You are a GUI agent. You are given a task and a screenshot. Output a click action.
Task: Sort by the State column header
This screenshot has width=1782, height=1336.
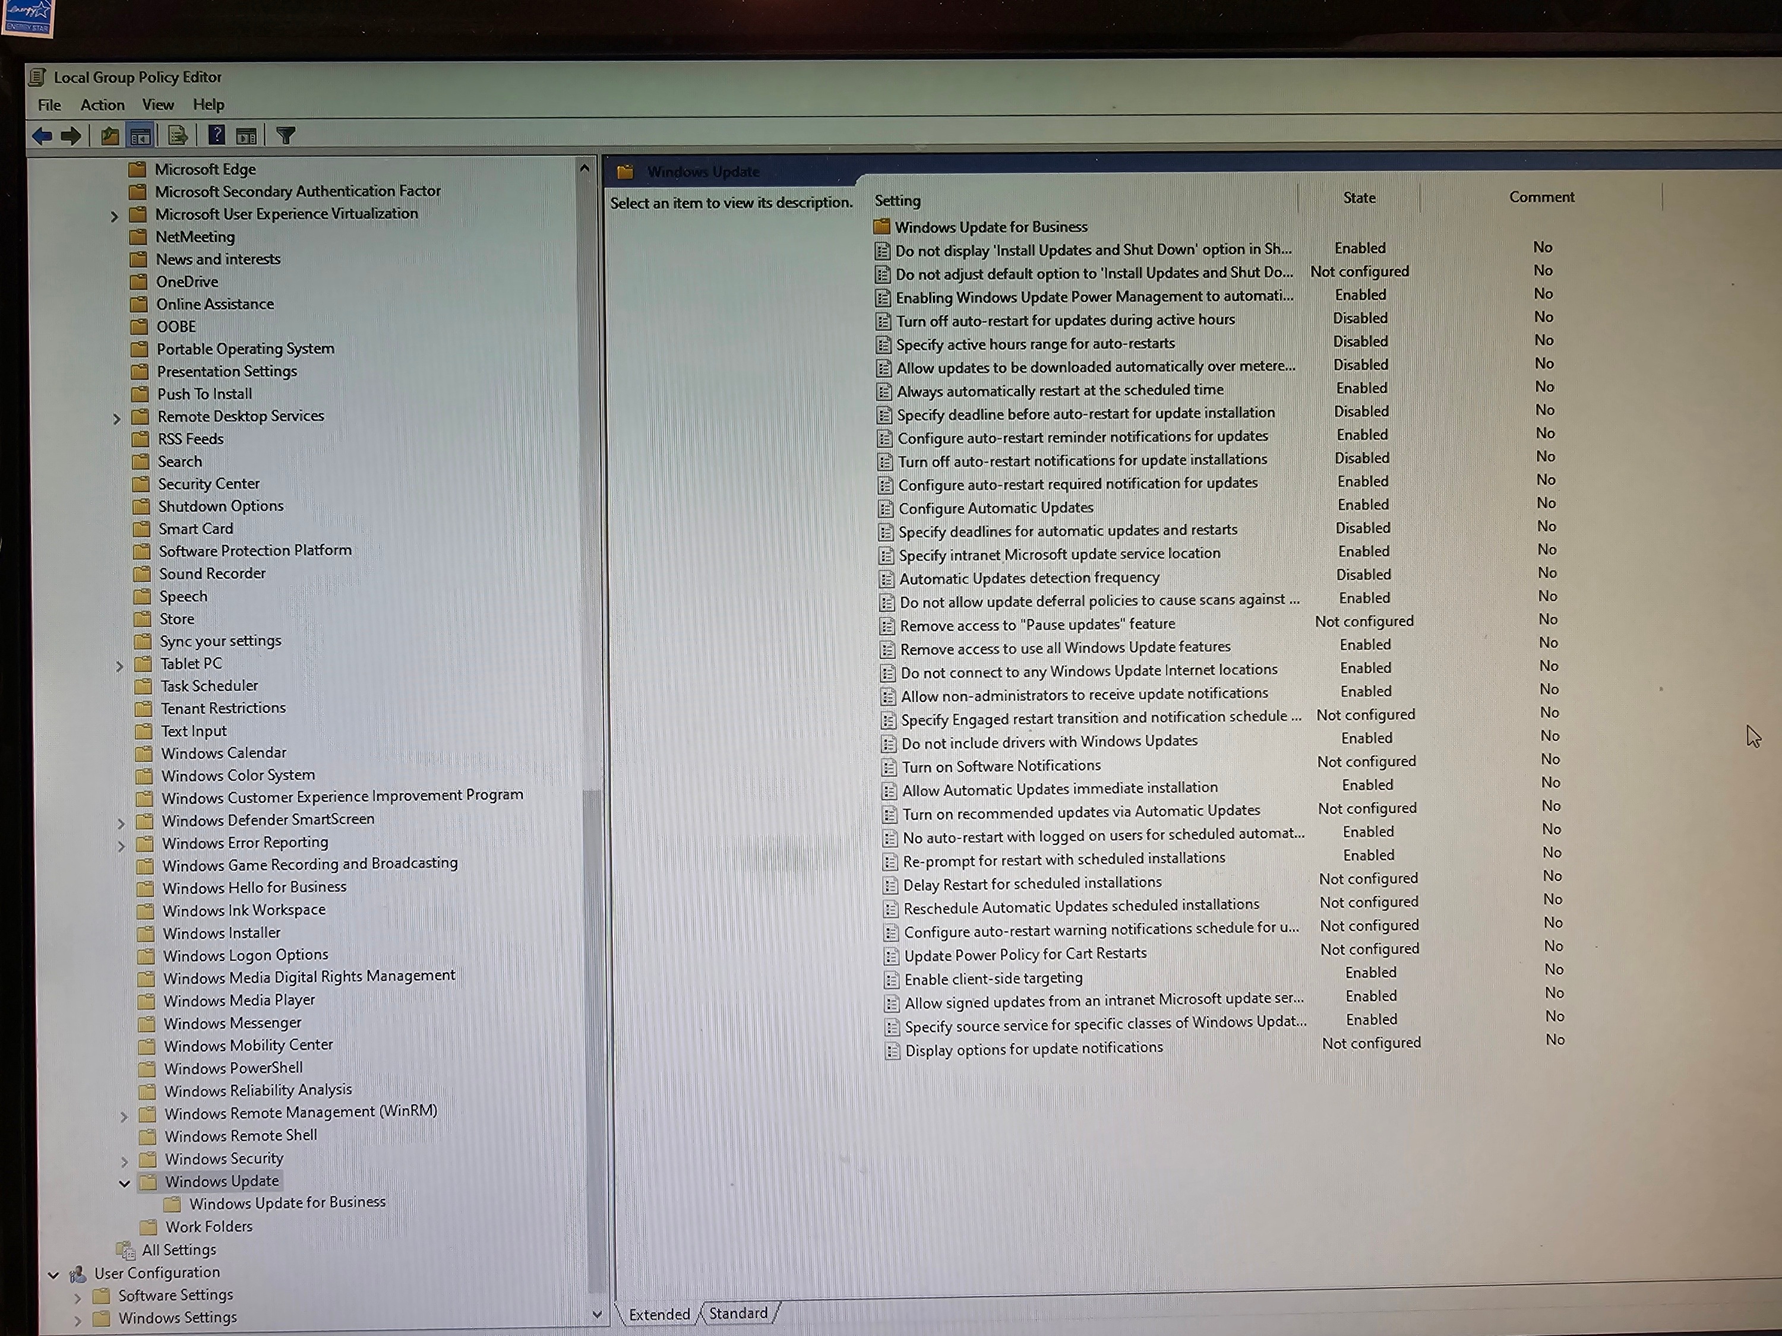(1359, 197)
